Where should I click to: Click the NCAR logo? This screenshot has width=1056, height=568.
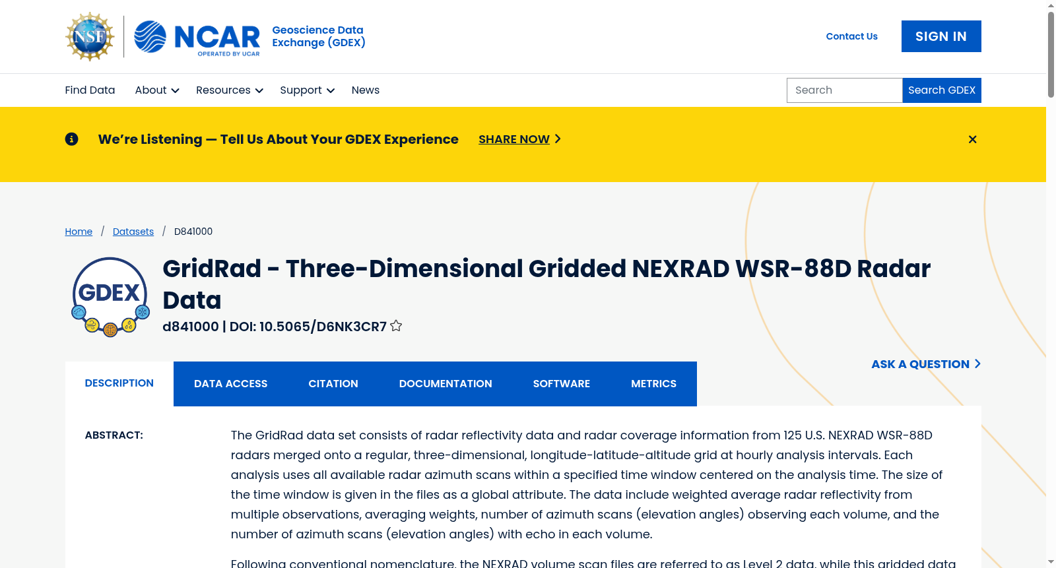coord(197,37)
